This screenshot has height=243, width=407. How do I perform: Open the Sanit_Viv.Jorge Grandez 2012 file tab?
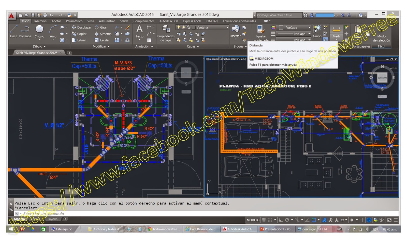tap(37, 53)
